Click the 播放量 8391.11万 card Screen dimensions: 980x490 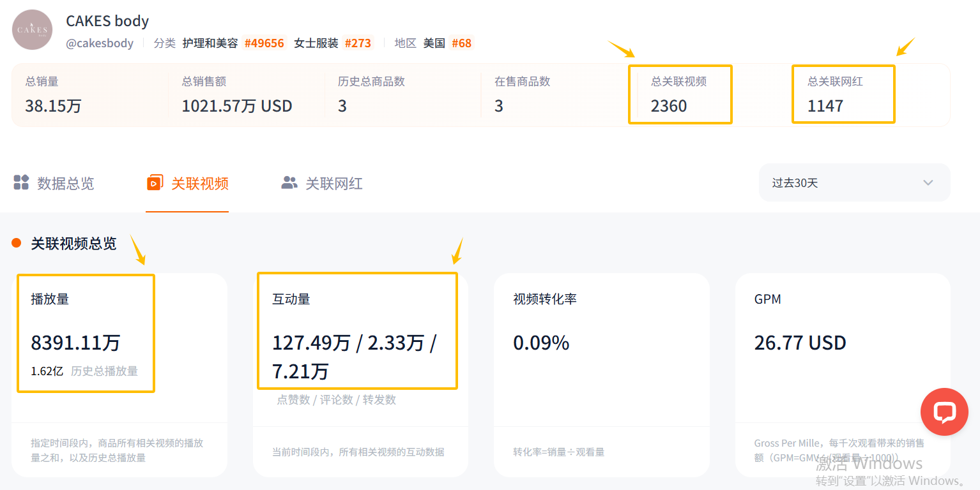coord(119,375)
